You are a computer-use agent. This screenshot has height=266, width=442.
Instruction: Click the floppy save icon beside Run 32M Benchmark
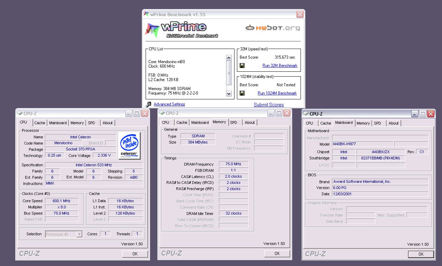242,66
